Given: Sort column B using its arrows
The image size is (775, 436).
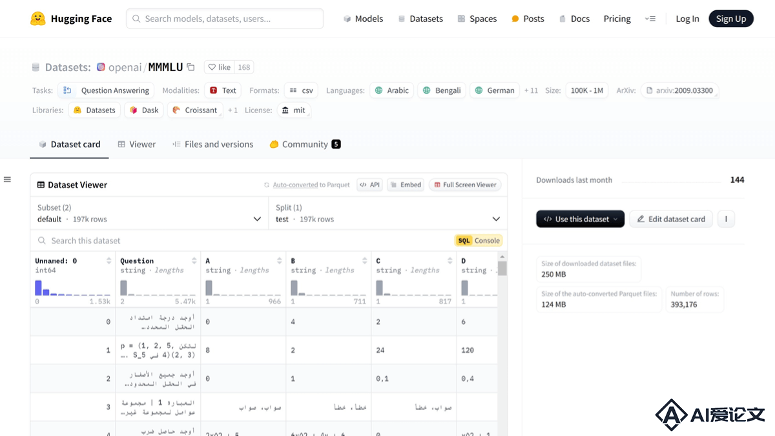Looking at the screenshot, I should 364,261.
